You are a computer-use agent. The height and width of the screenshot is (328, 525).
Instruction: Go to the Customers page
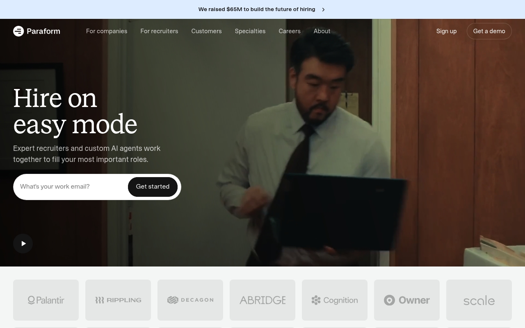click(206, 31)
